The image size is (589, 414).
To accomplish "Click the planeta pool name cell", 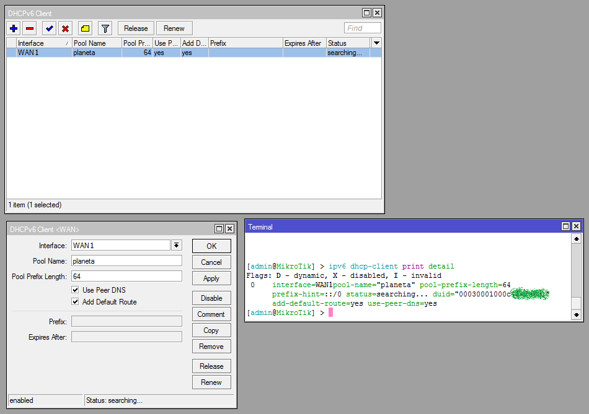I will click(97, 53).
